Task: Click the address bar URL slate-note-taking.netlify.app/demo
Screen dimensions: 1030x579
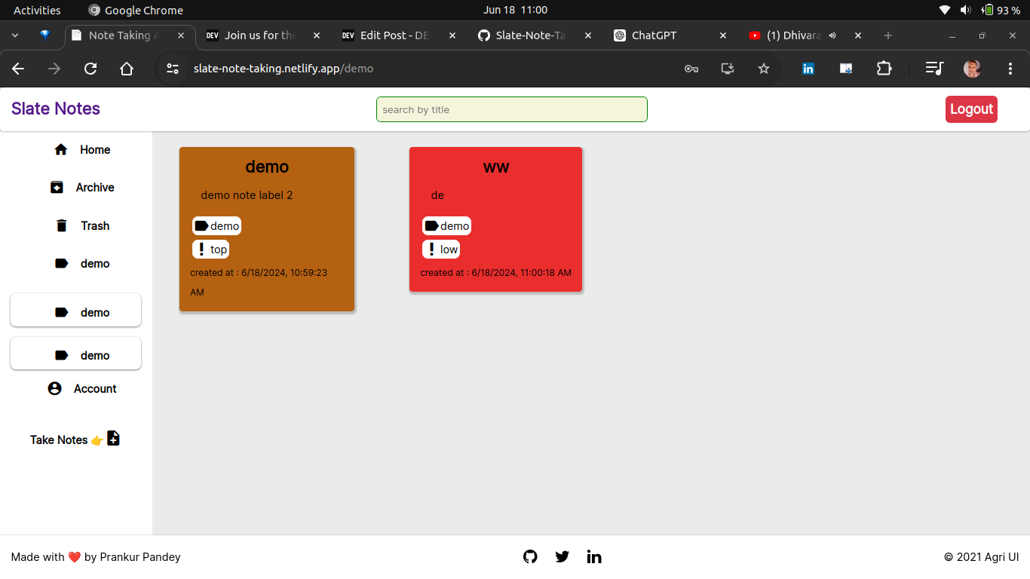Action: click(x=284, y=69)
